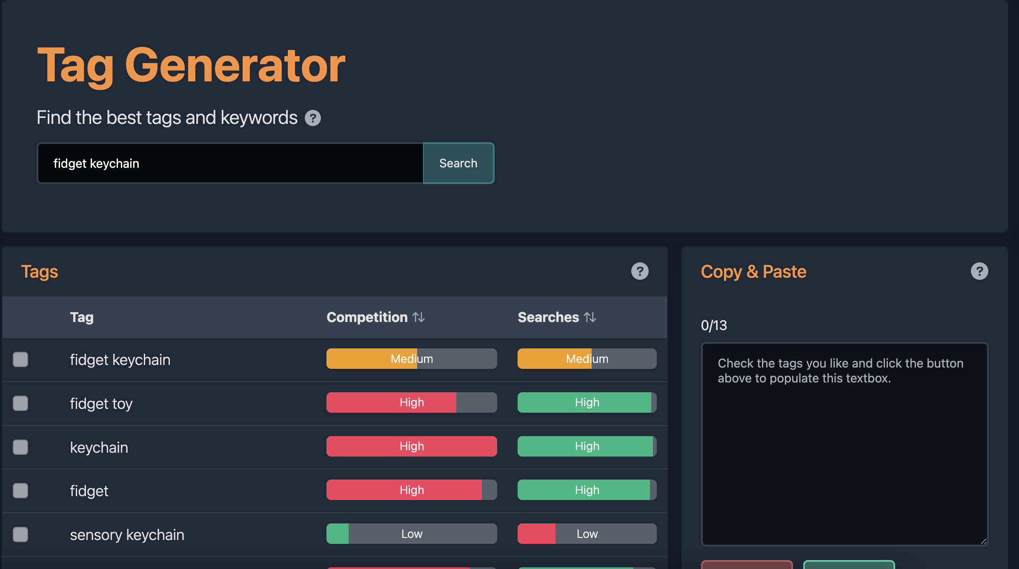Open the Copy & Paste help icon
1019x569 pixels.
979,271
